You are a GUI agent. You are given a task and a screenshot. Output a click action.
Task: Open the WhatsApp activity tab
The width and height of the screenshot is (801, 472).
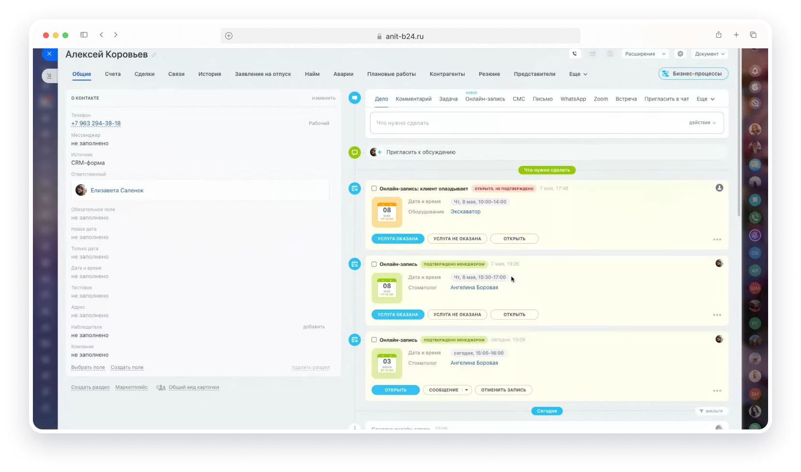point(573,99)
